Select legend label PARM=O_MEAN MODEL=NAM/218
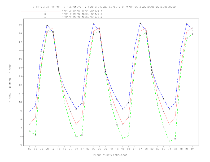This screenshot has height=162, width=210. [82, 11]
